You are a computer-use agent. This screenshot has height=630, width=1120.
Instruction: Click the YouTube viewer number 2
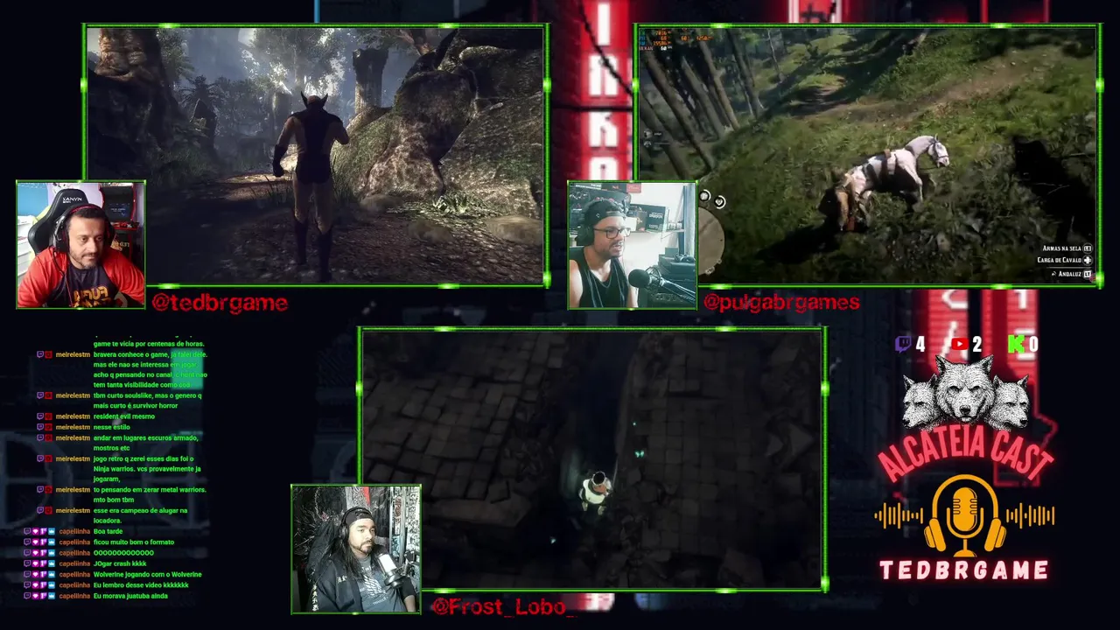pyautogui.click(x=976, y=345)
